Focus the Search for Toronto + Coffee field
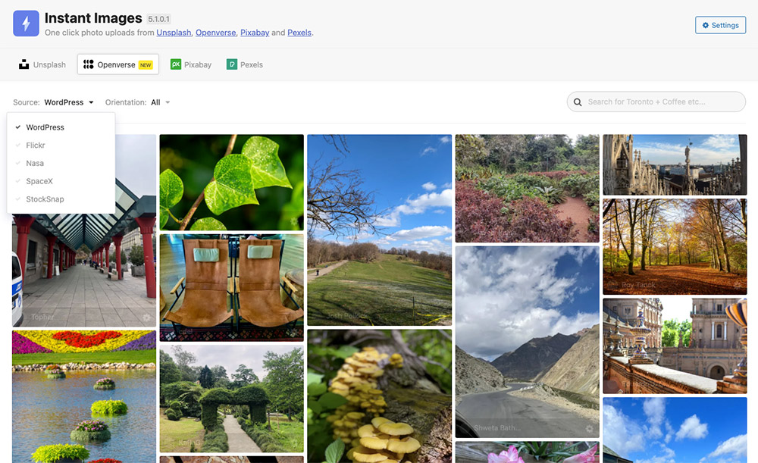The image size is (758, 463). pos(656,102)
